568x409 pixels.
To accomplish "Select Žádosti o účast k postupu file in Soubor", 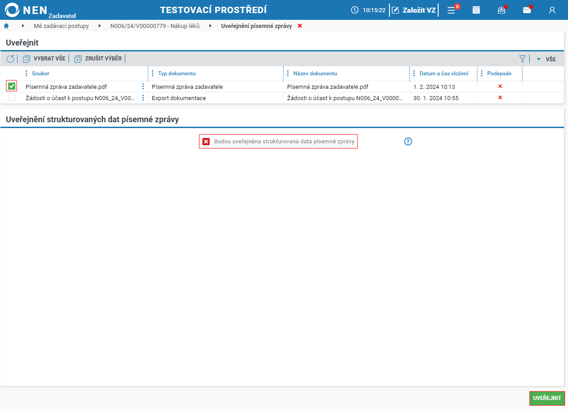I will pyautogui.click(x=81, y=98).
